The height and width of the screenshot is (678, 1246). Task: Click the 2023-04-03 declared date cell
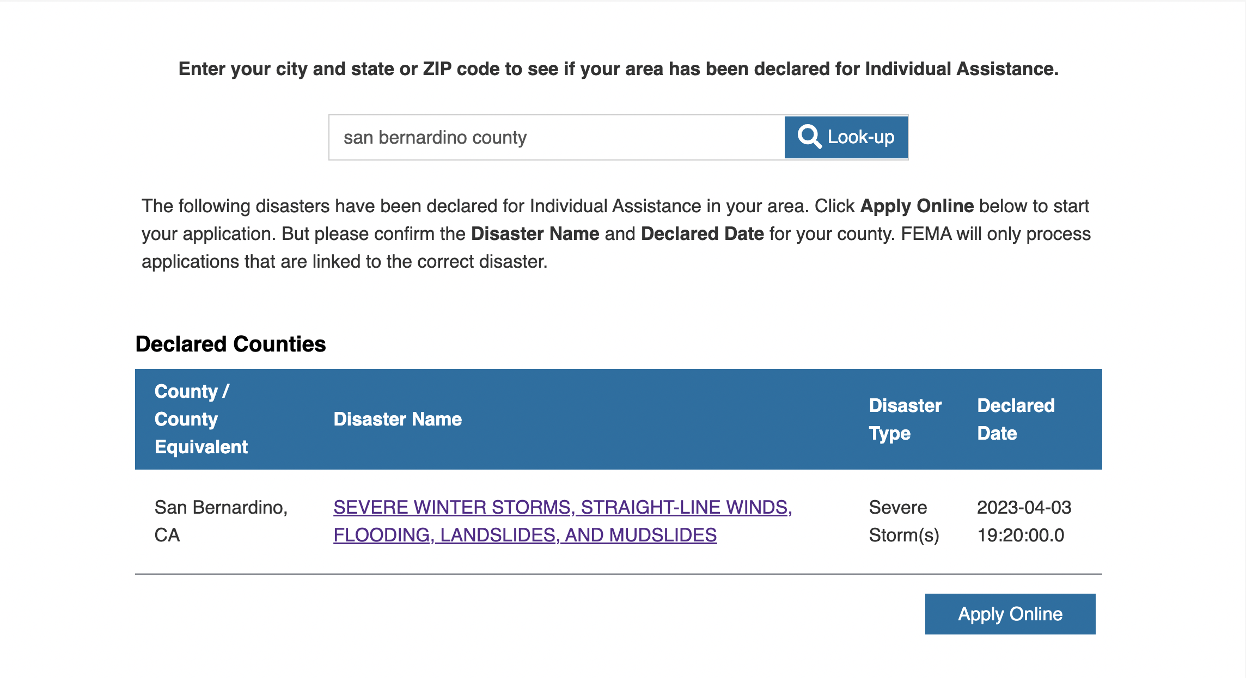tap(1024, 521)
